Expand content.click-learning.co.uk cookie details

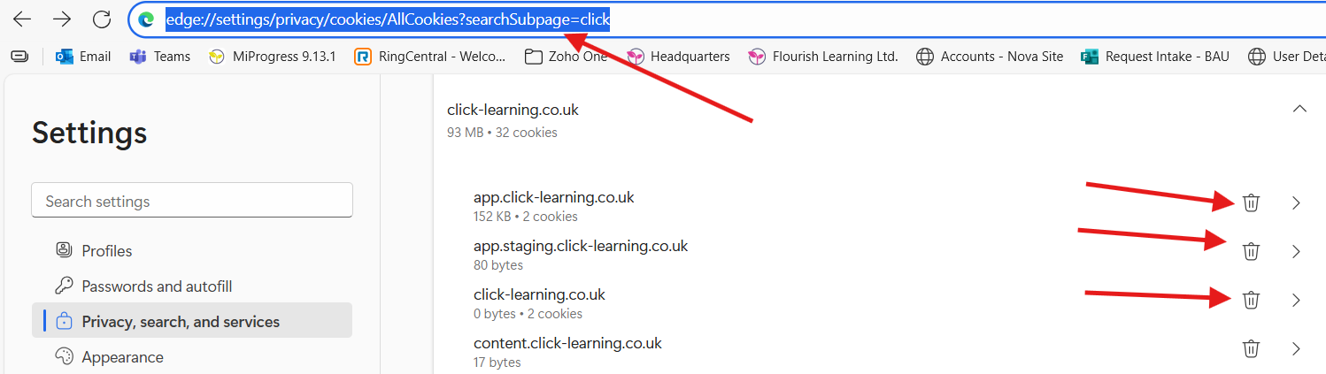(x=1296, y=348)
